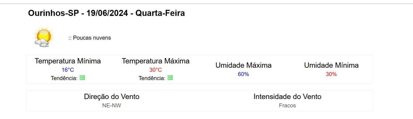
Task: Click the Umidade Máxima label
Action: click(243, 65)
